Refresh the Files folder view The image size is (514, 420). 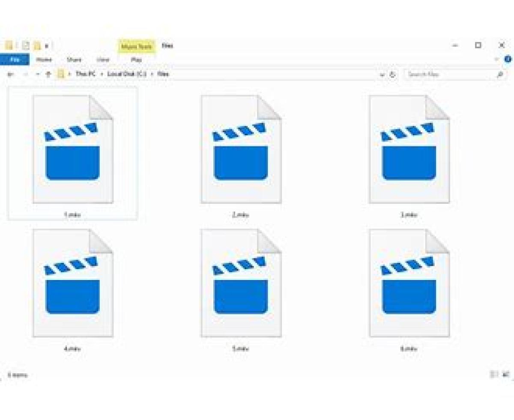pyautogui.click(x=392, y=74)
